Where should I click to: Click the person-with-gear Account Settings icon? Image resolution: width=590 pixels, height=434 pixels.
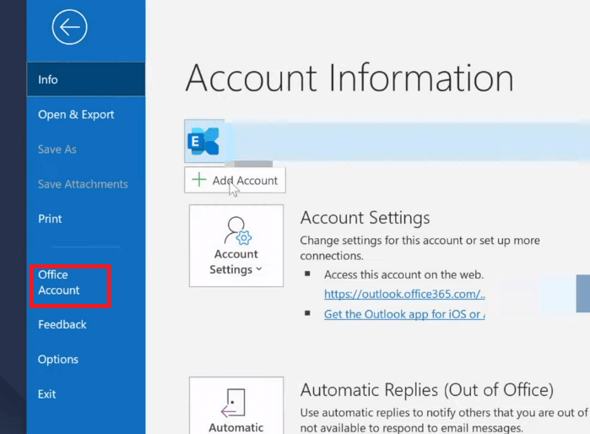point(235,229)
